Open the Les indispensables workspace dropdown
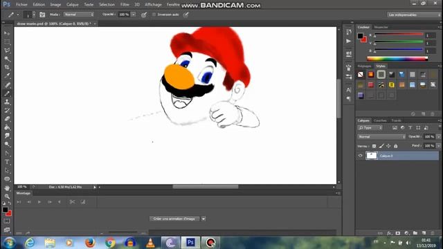The image size is (443, 249). 414,15
